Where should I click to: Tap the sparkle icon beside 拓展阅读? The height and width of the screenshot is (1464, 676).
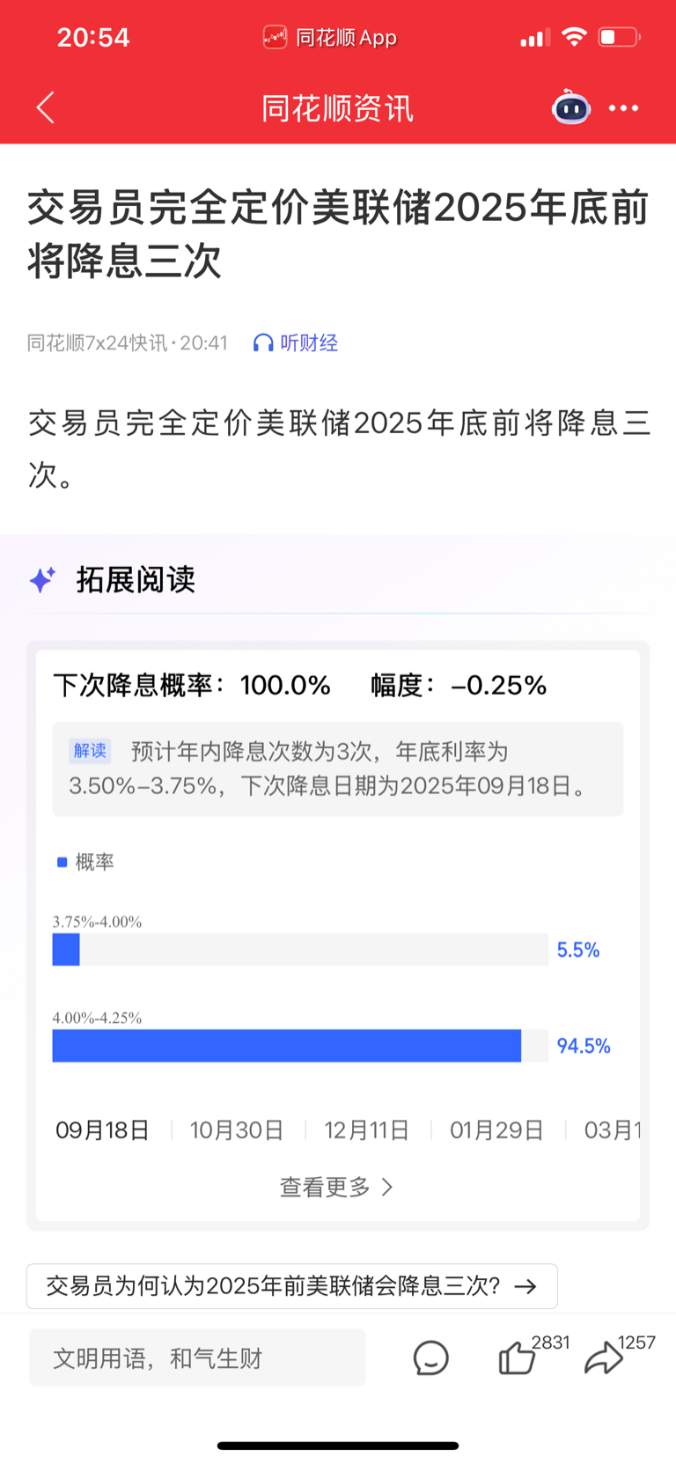(42, 579)
